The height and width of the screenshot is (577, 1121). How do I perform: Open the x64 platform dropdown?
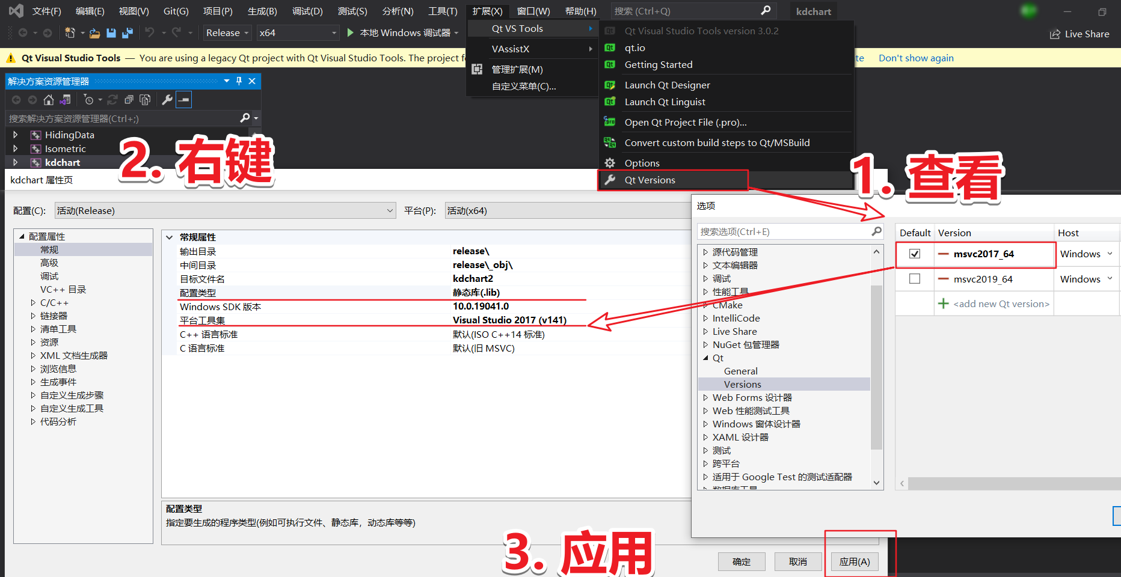click(298, 33)
